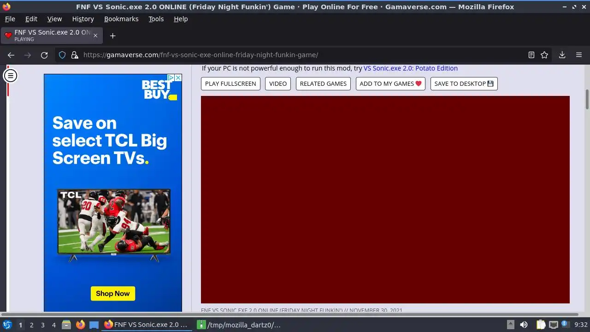This screenshot has height=332, width=590.
Task: Open the History menu
Action: (83, 19)
